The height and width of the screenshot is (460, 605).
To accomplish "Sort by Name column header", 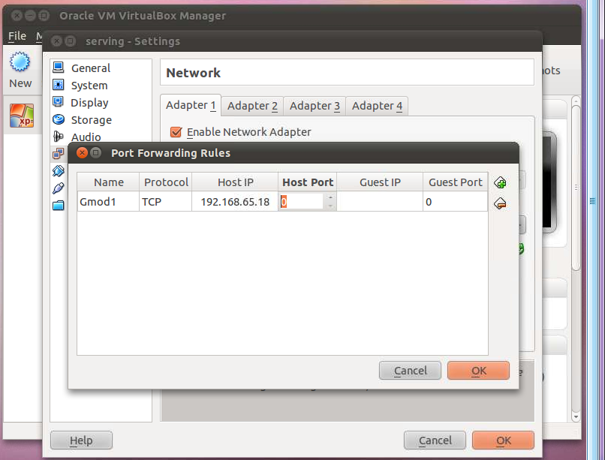I will (108, 182).
